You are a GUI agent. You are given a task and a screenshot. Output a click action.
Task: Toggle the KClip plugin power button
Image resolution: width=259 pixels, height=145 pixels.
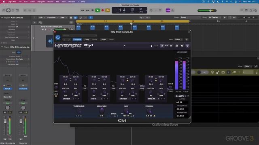58,37
